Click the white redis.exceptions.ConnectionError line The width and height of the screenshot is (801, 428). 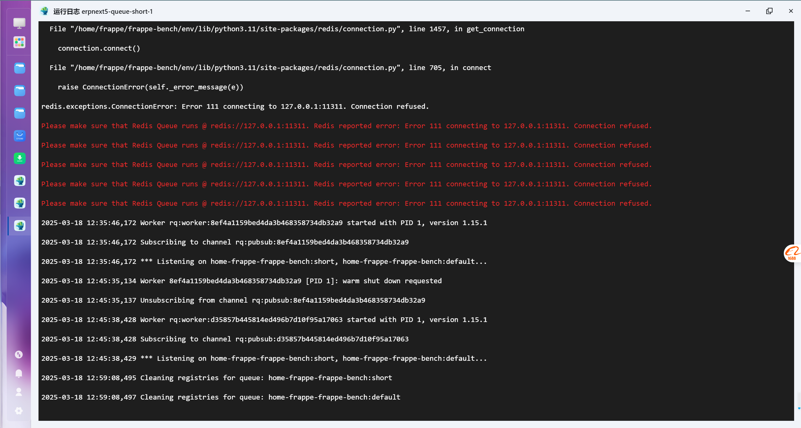coord(235,106)
